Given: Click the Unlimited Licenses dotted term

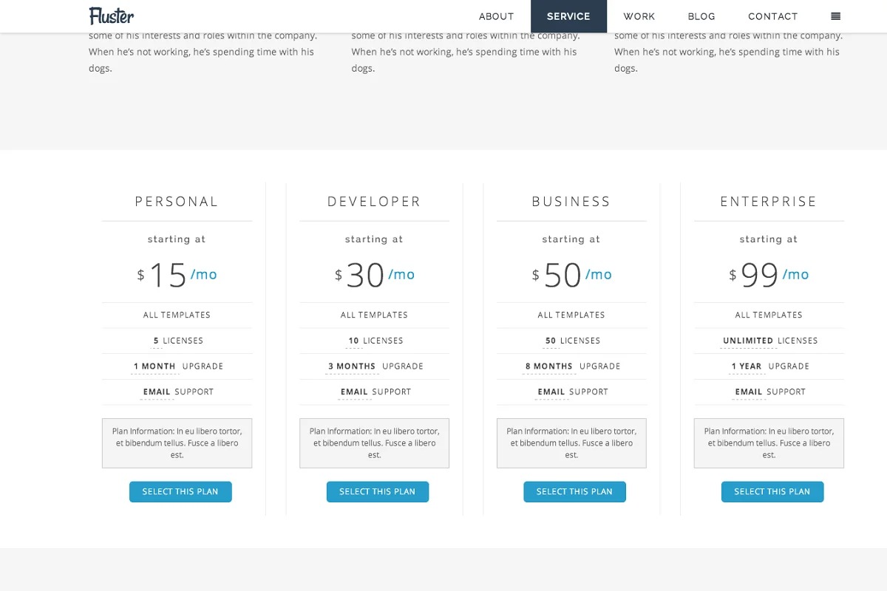Looking at the screenshot, I should coord(747,341).
